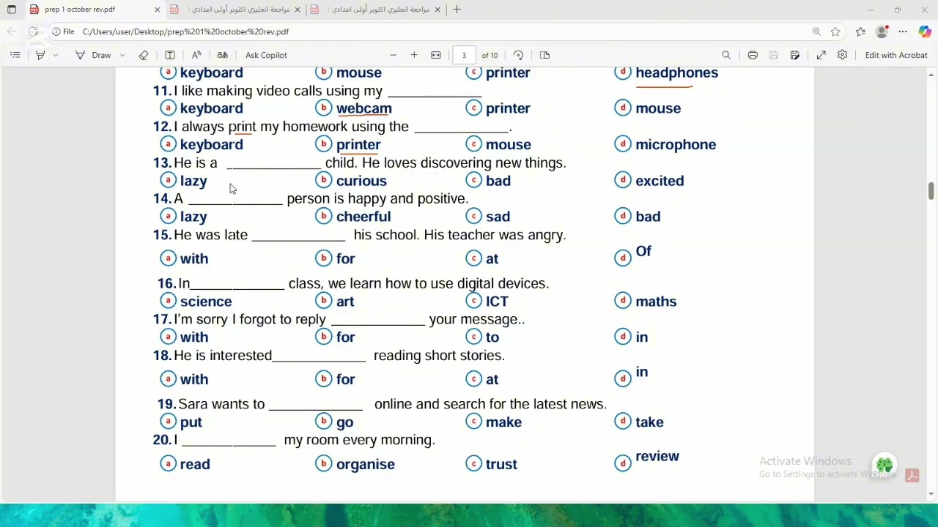Click the address bar zoom magnifier icon
Image resolution: width=938 pixels, height=527 pixels.
pyautogui.click(x=816, y=31)
